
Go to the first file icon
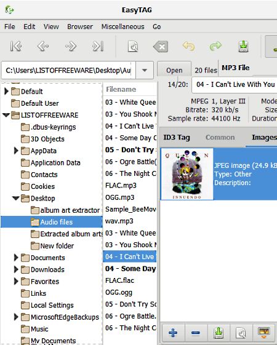pyautogui.click(x=16, y=46)
